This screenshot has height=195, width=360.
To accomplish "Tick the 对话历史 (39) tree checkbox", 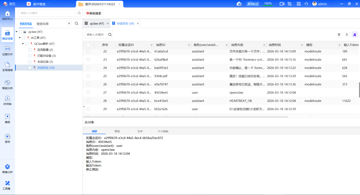I will point(30,68).
